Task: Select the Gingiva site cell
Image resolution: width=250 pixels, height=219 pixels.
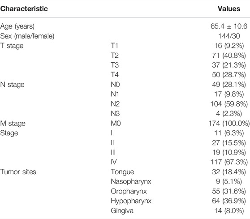Action: click(x=122, y=211)
